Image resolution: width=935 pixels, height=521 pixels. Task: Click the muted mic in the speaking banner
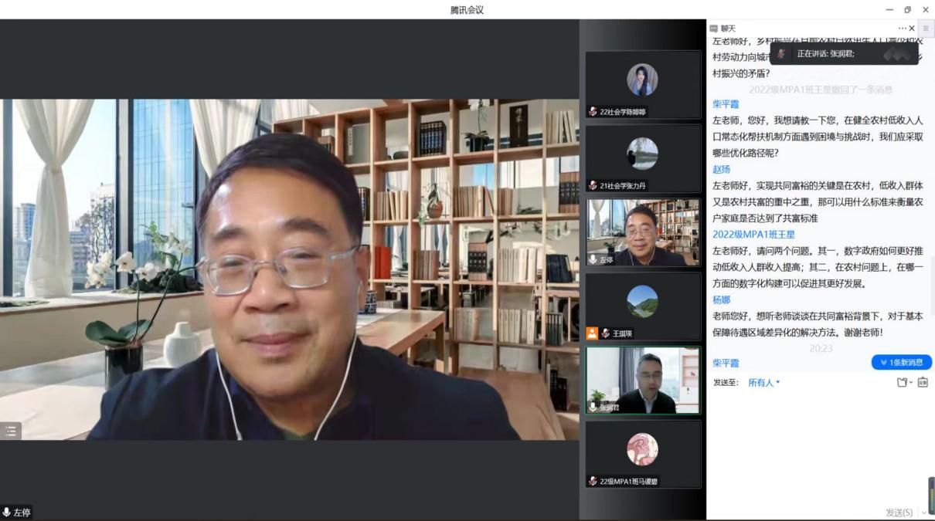pos(782,54)
